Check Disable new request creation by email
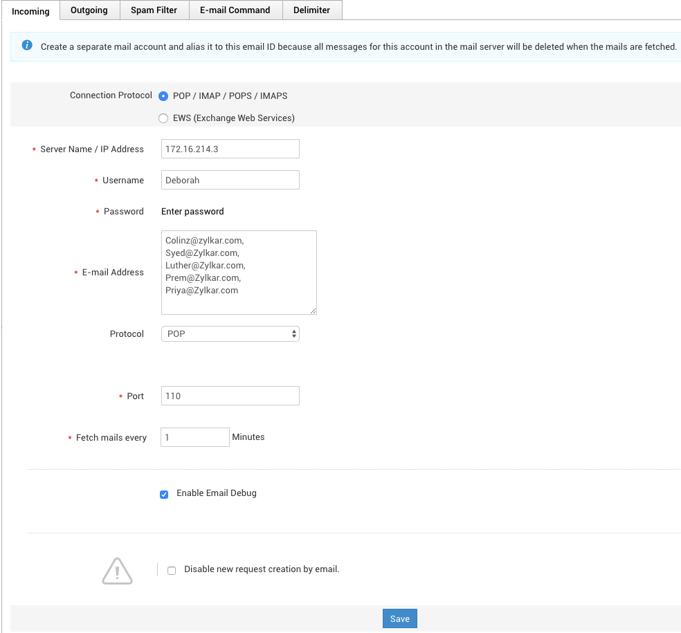This screenshot has width=681, height=633. [x=172, y=571]
